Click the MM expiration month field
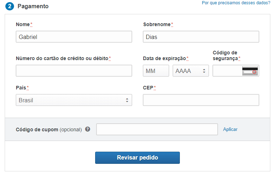The width and height of the screenshot is (275, 176). 156,71
